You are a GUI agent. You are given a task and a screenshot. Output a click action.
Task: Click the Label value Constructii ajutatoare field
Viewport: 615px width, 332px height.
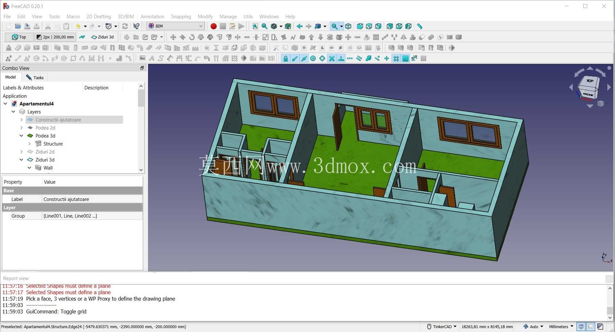[92, 199]
